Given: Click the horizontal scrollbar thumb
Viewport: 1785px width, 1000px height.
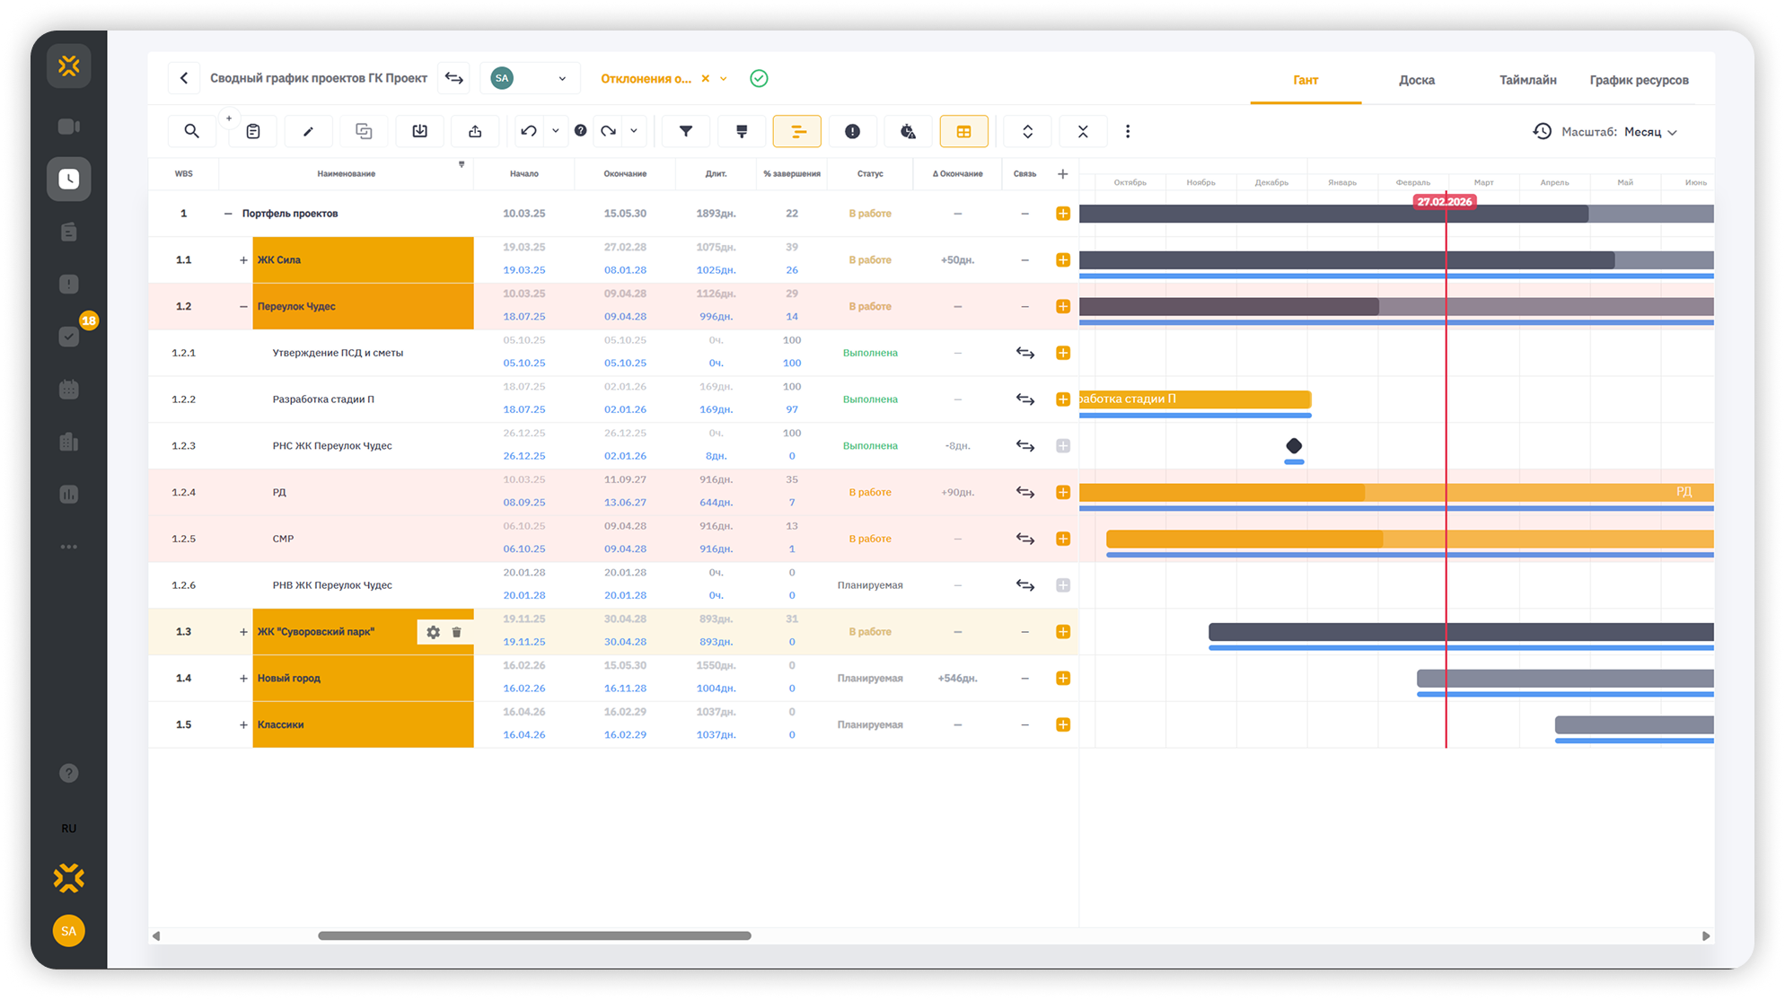Looking at the screenshot, I should click(534, 935).
